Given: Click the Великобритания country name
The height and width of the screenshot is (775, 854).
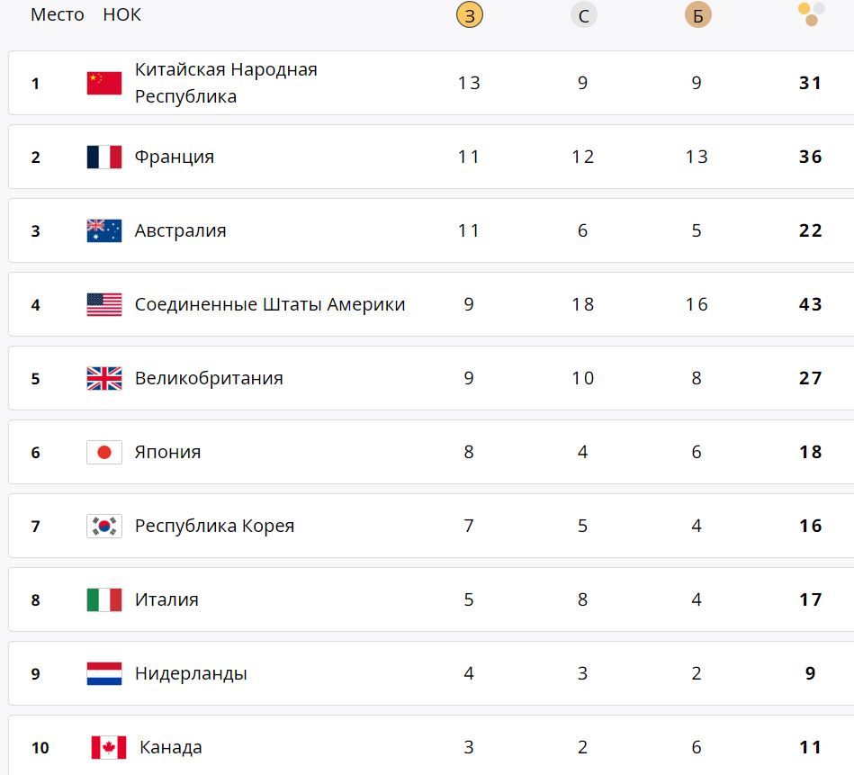Looking at the screenshot, I should click(x=208, y=378).
